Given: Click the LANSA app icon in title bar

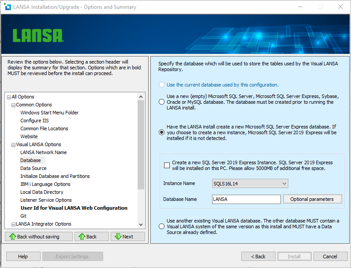Looking at the screenshot, I should 7,7.
